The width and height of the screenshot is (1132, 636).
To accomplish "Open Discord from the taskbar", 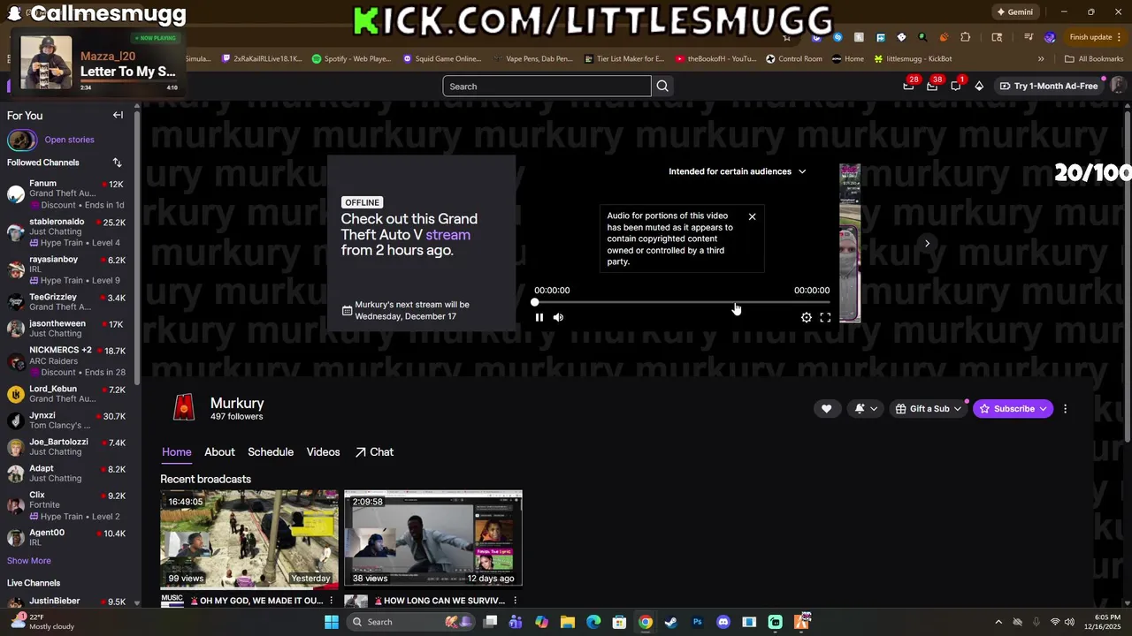I will [723, 622].
